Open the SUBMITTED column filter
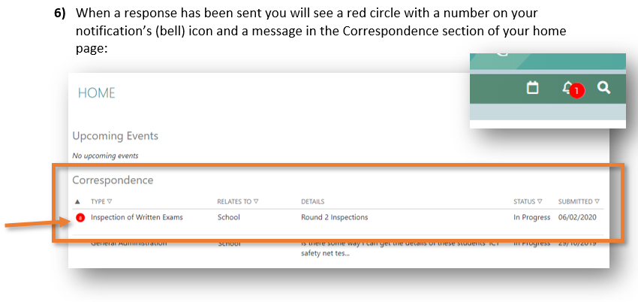This screenshot has width=638, height=302. click(x=597, y=201)
